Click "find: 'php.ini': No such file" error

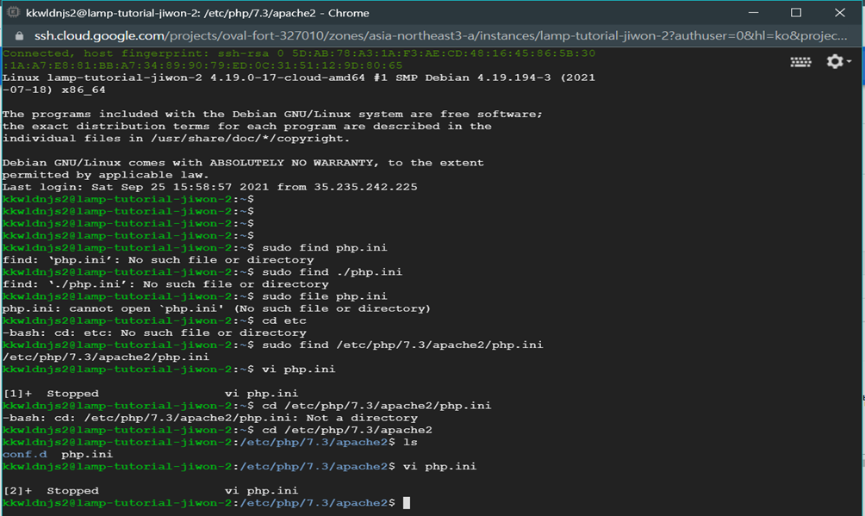pos(158,260)
